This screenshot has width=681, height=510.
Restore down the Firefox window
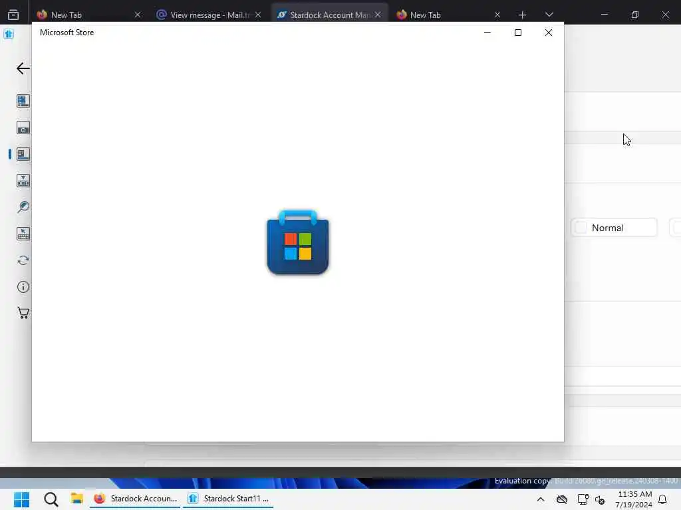[634, 15]
